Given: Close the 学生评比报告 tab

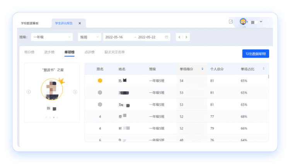Looking at the screenshot, I should [x=80, y=23].
